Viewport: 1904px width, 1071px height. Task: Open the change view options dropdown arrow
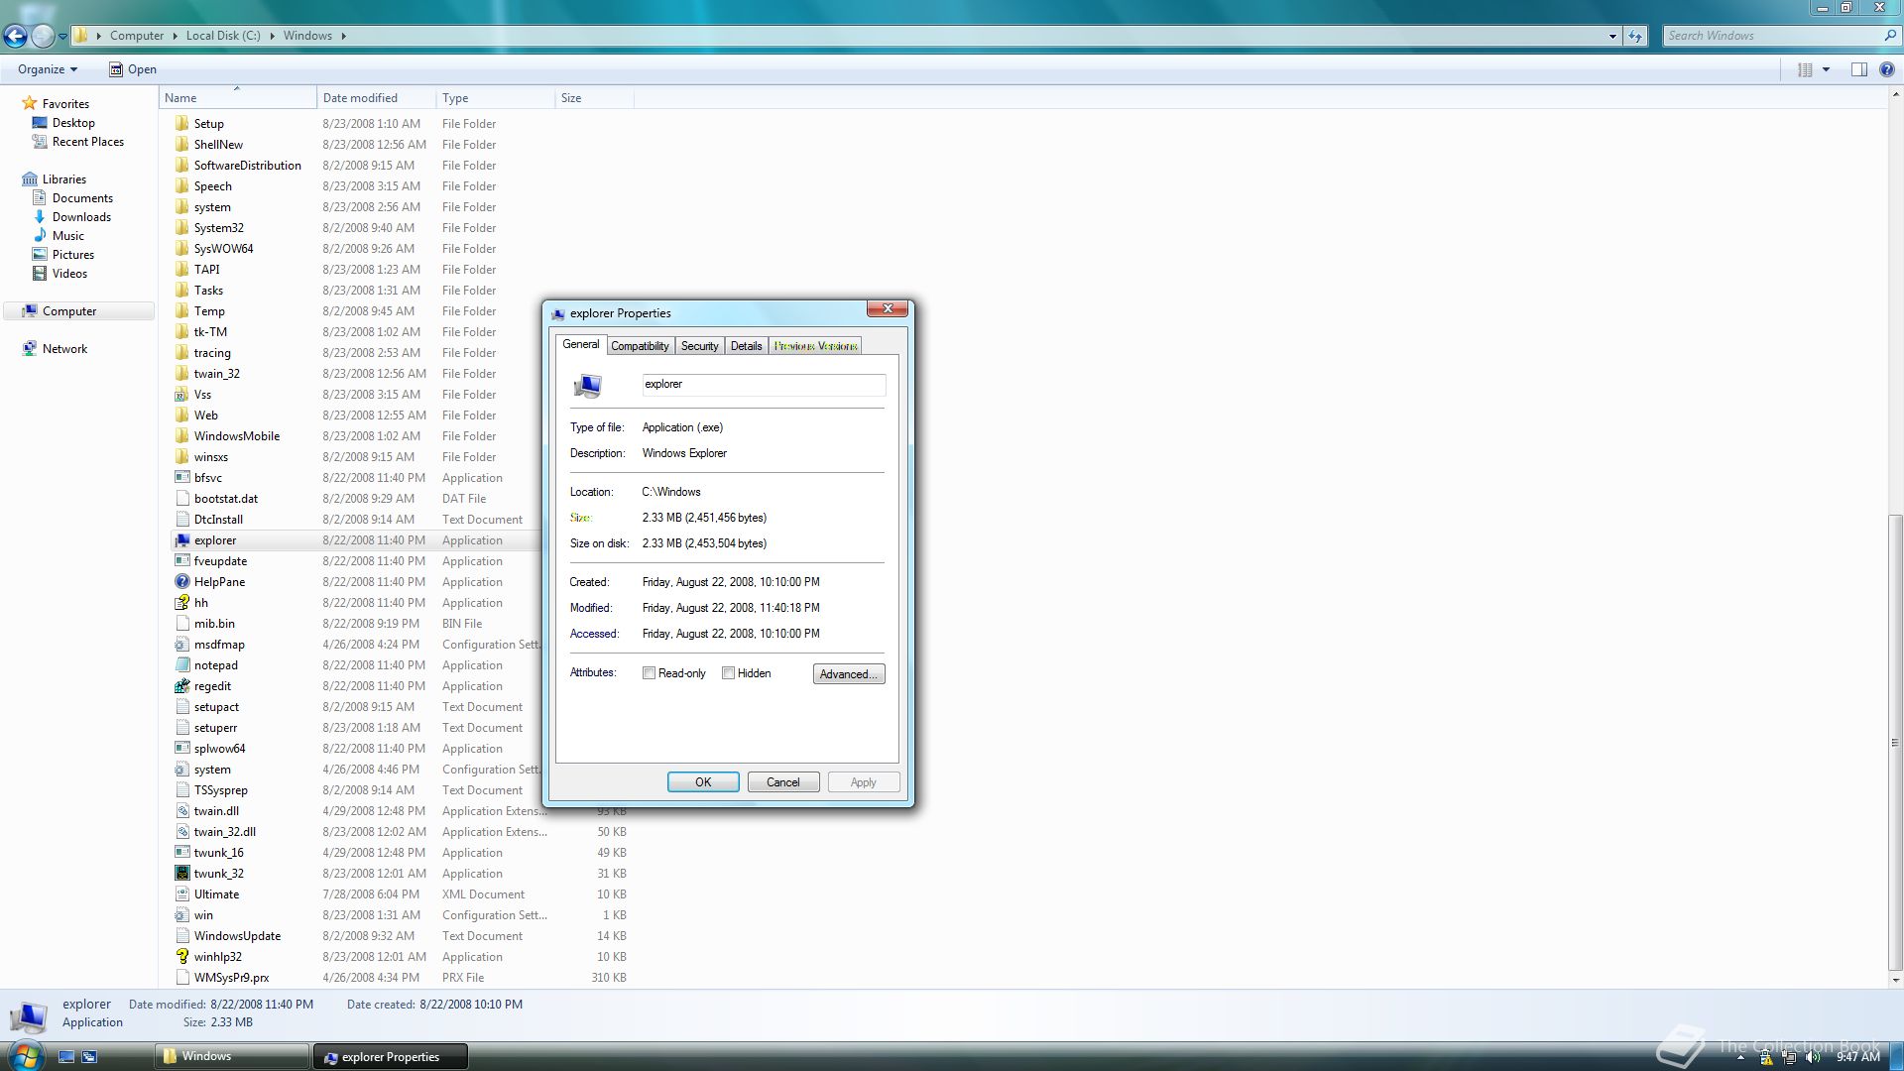tap(1826, 69)
